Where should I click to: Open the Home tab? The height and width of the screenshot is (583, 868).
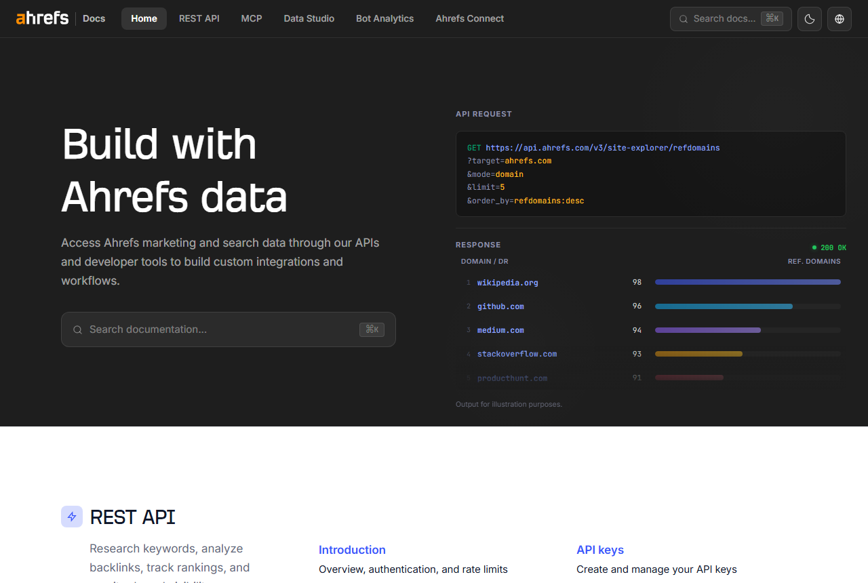[144, 18]
